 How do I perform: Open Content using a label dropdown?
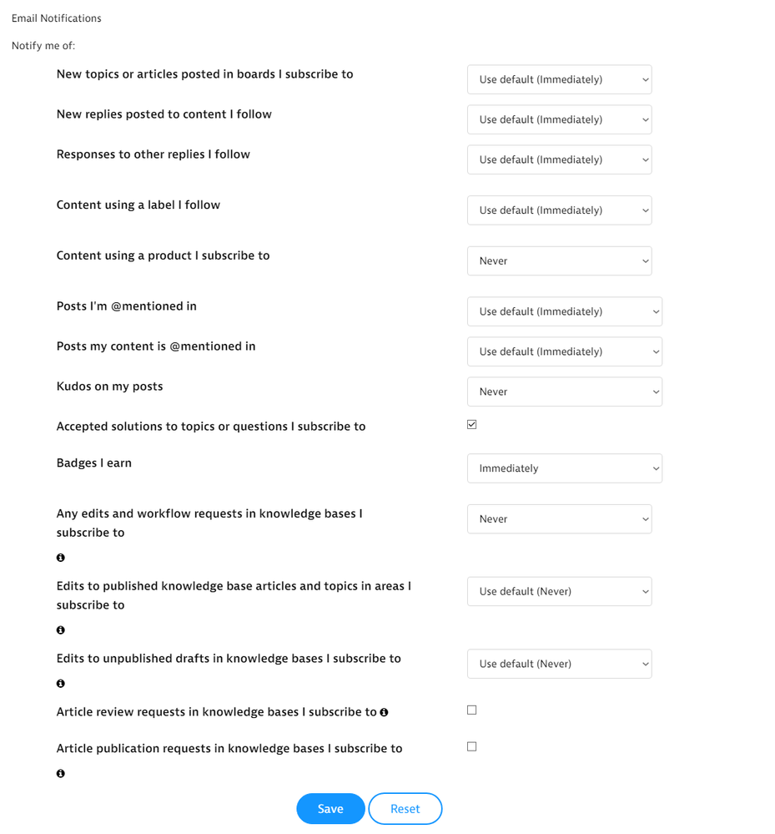559,210
